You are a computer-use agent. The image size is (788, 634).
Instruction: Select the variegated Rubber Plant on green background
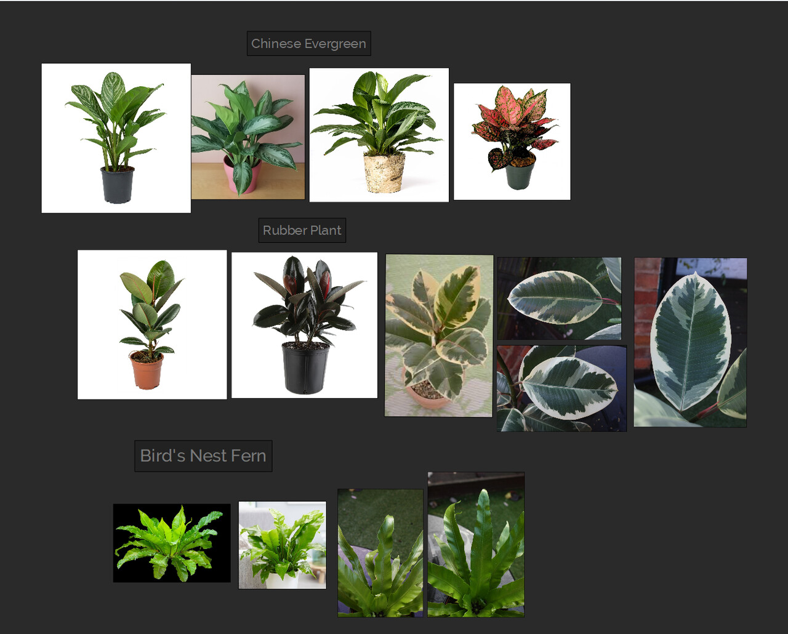[x=439, y=336]
